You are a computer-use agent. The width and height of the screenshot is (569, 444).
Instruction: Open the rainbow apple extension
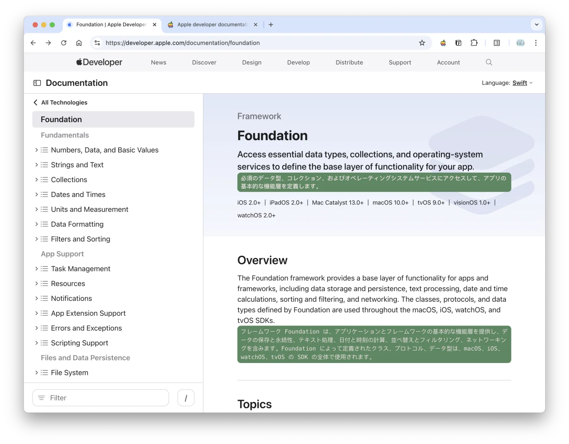point(443,43)
